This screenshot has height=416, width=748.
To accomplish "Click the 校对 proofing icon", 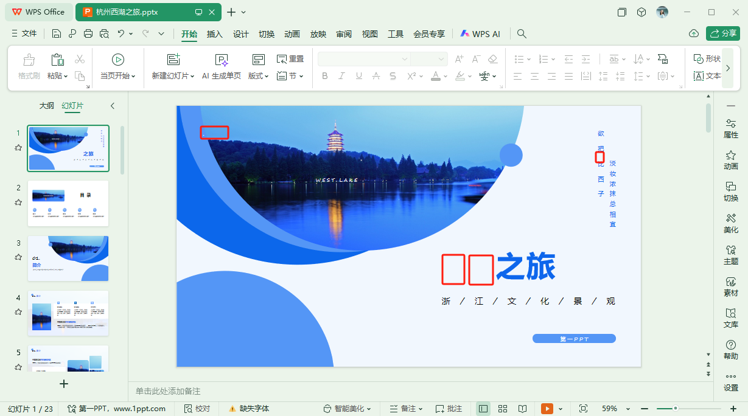I will pos(198,408).
